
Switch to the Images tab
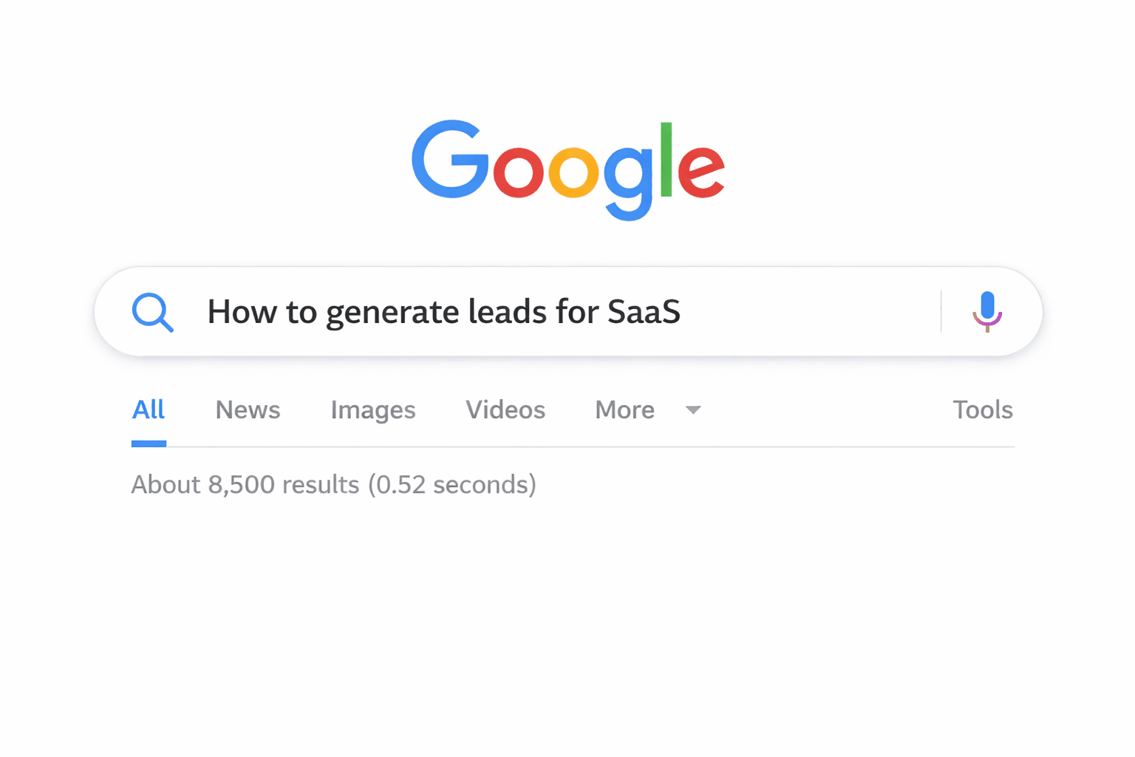(x=373, y=410)
